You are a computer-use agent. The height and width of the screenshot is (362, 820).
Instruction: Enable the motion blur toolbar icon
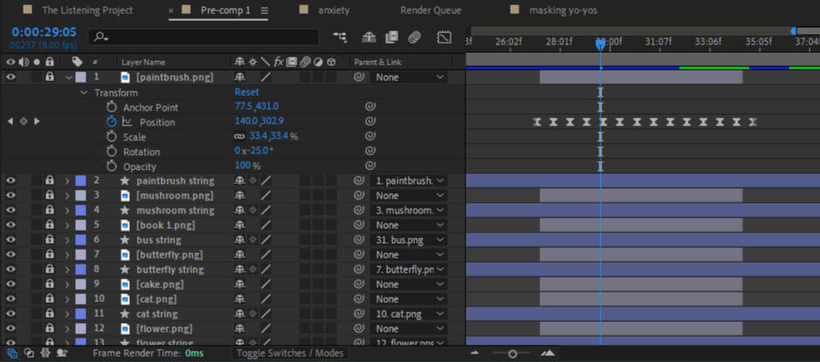pos(415,37)
